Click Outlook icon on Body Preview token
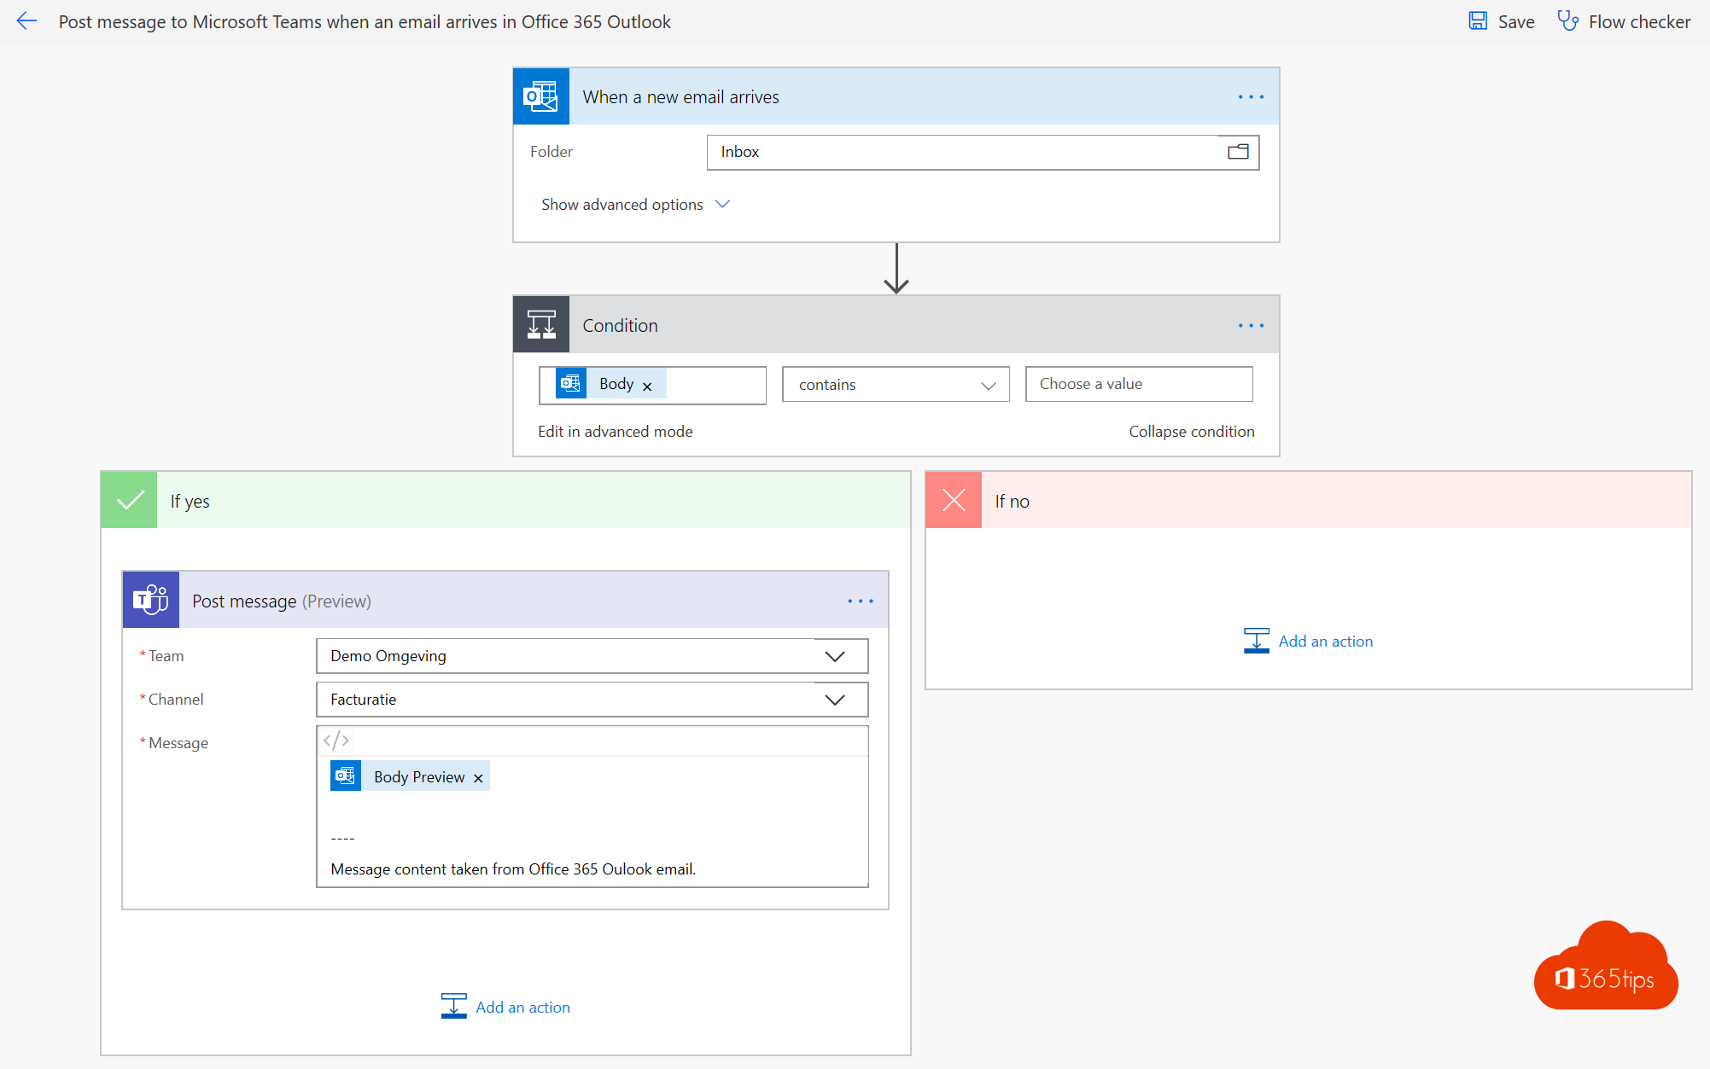Screen dimensions: 1710x1069 tap(346, 776)
